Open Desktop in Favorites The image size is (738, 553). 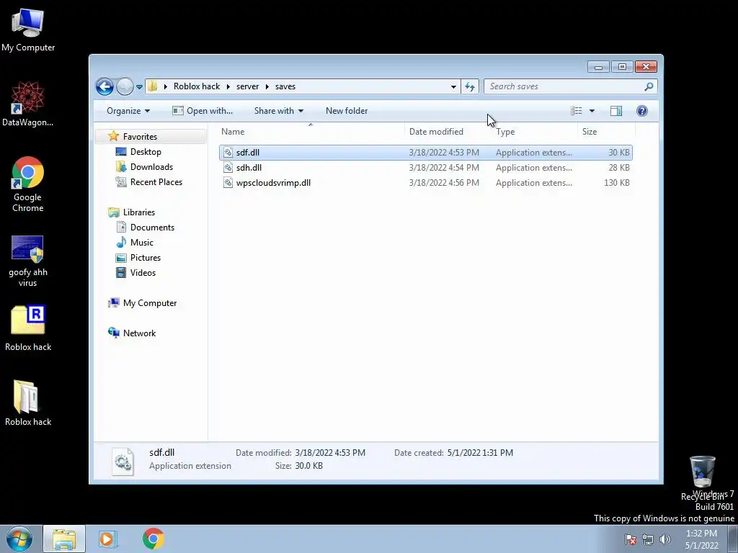coord(146,152)
